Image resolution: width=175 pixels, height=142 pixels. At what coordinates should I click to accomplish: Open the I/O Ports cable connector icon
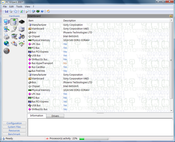click(x=14, y=29)
